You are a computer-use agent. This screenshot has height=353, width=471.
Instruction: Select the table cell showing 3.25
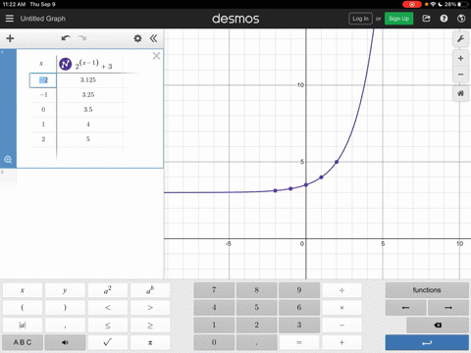tap(88, 95)
